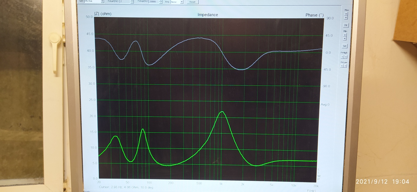Increase the Fstart frequency with up arrow
This screenshot has width=417, height=192.
132,1
